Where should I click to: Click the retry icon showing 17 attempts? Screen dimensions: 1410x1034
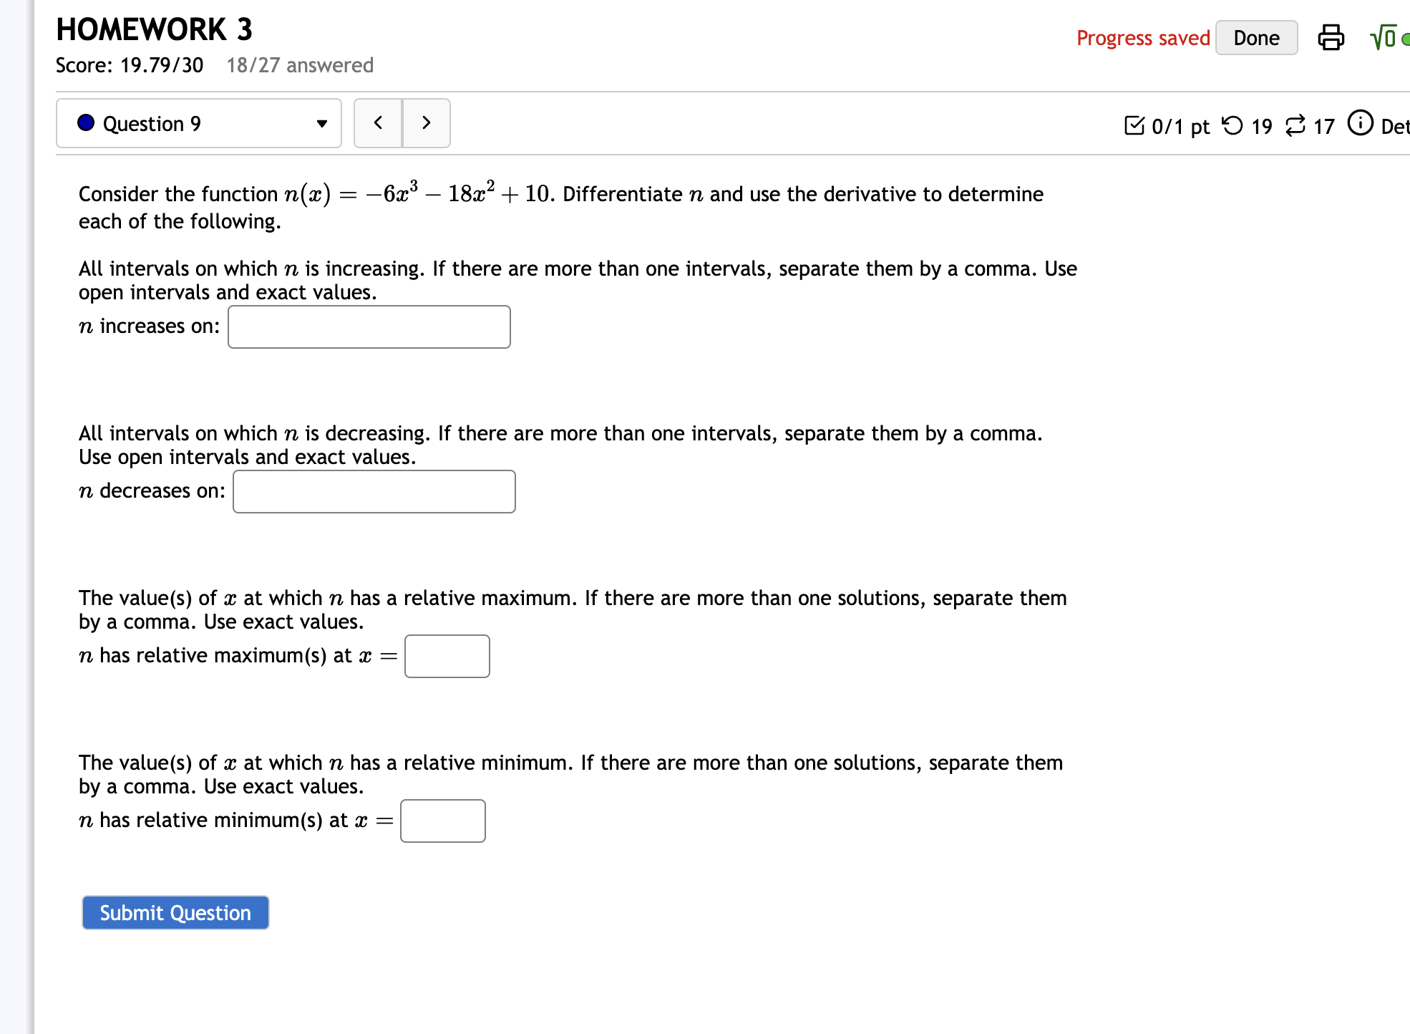coord(1297,125)
